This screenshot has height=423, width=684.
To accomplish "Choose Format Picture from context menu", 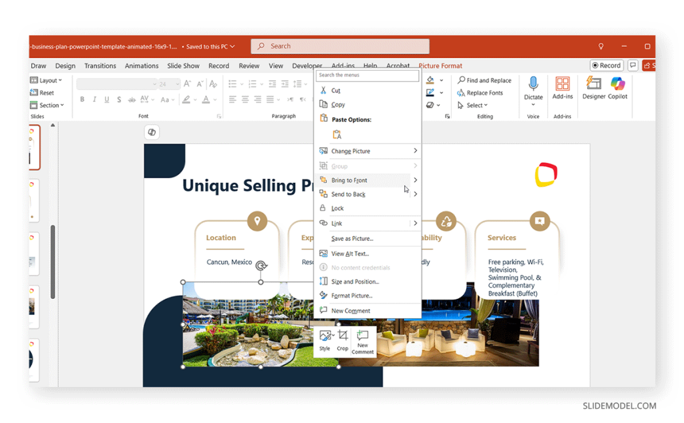I will (x=351, y=296).
